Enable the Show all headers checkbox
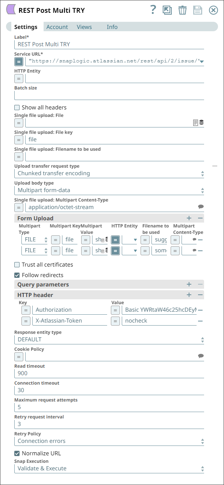The width and height of the screenshot is (224, 485). pos(17,107)
